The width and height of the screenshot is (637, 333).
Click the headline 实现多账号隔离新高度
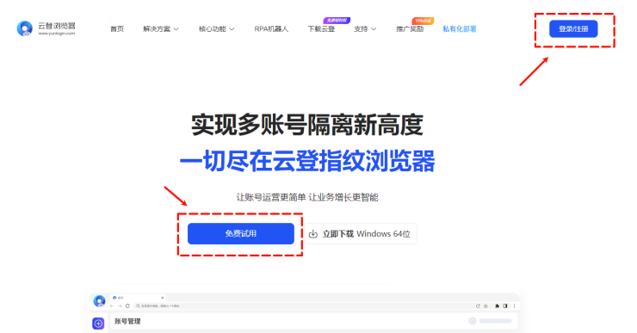tap(307, 125)
